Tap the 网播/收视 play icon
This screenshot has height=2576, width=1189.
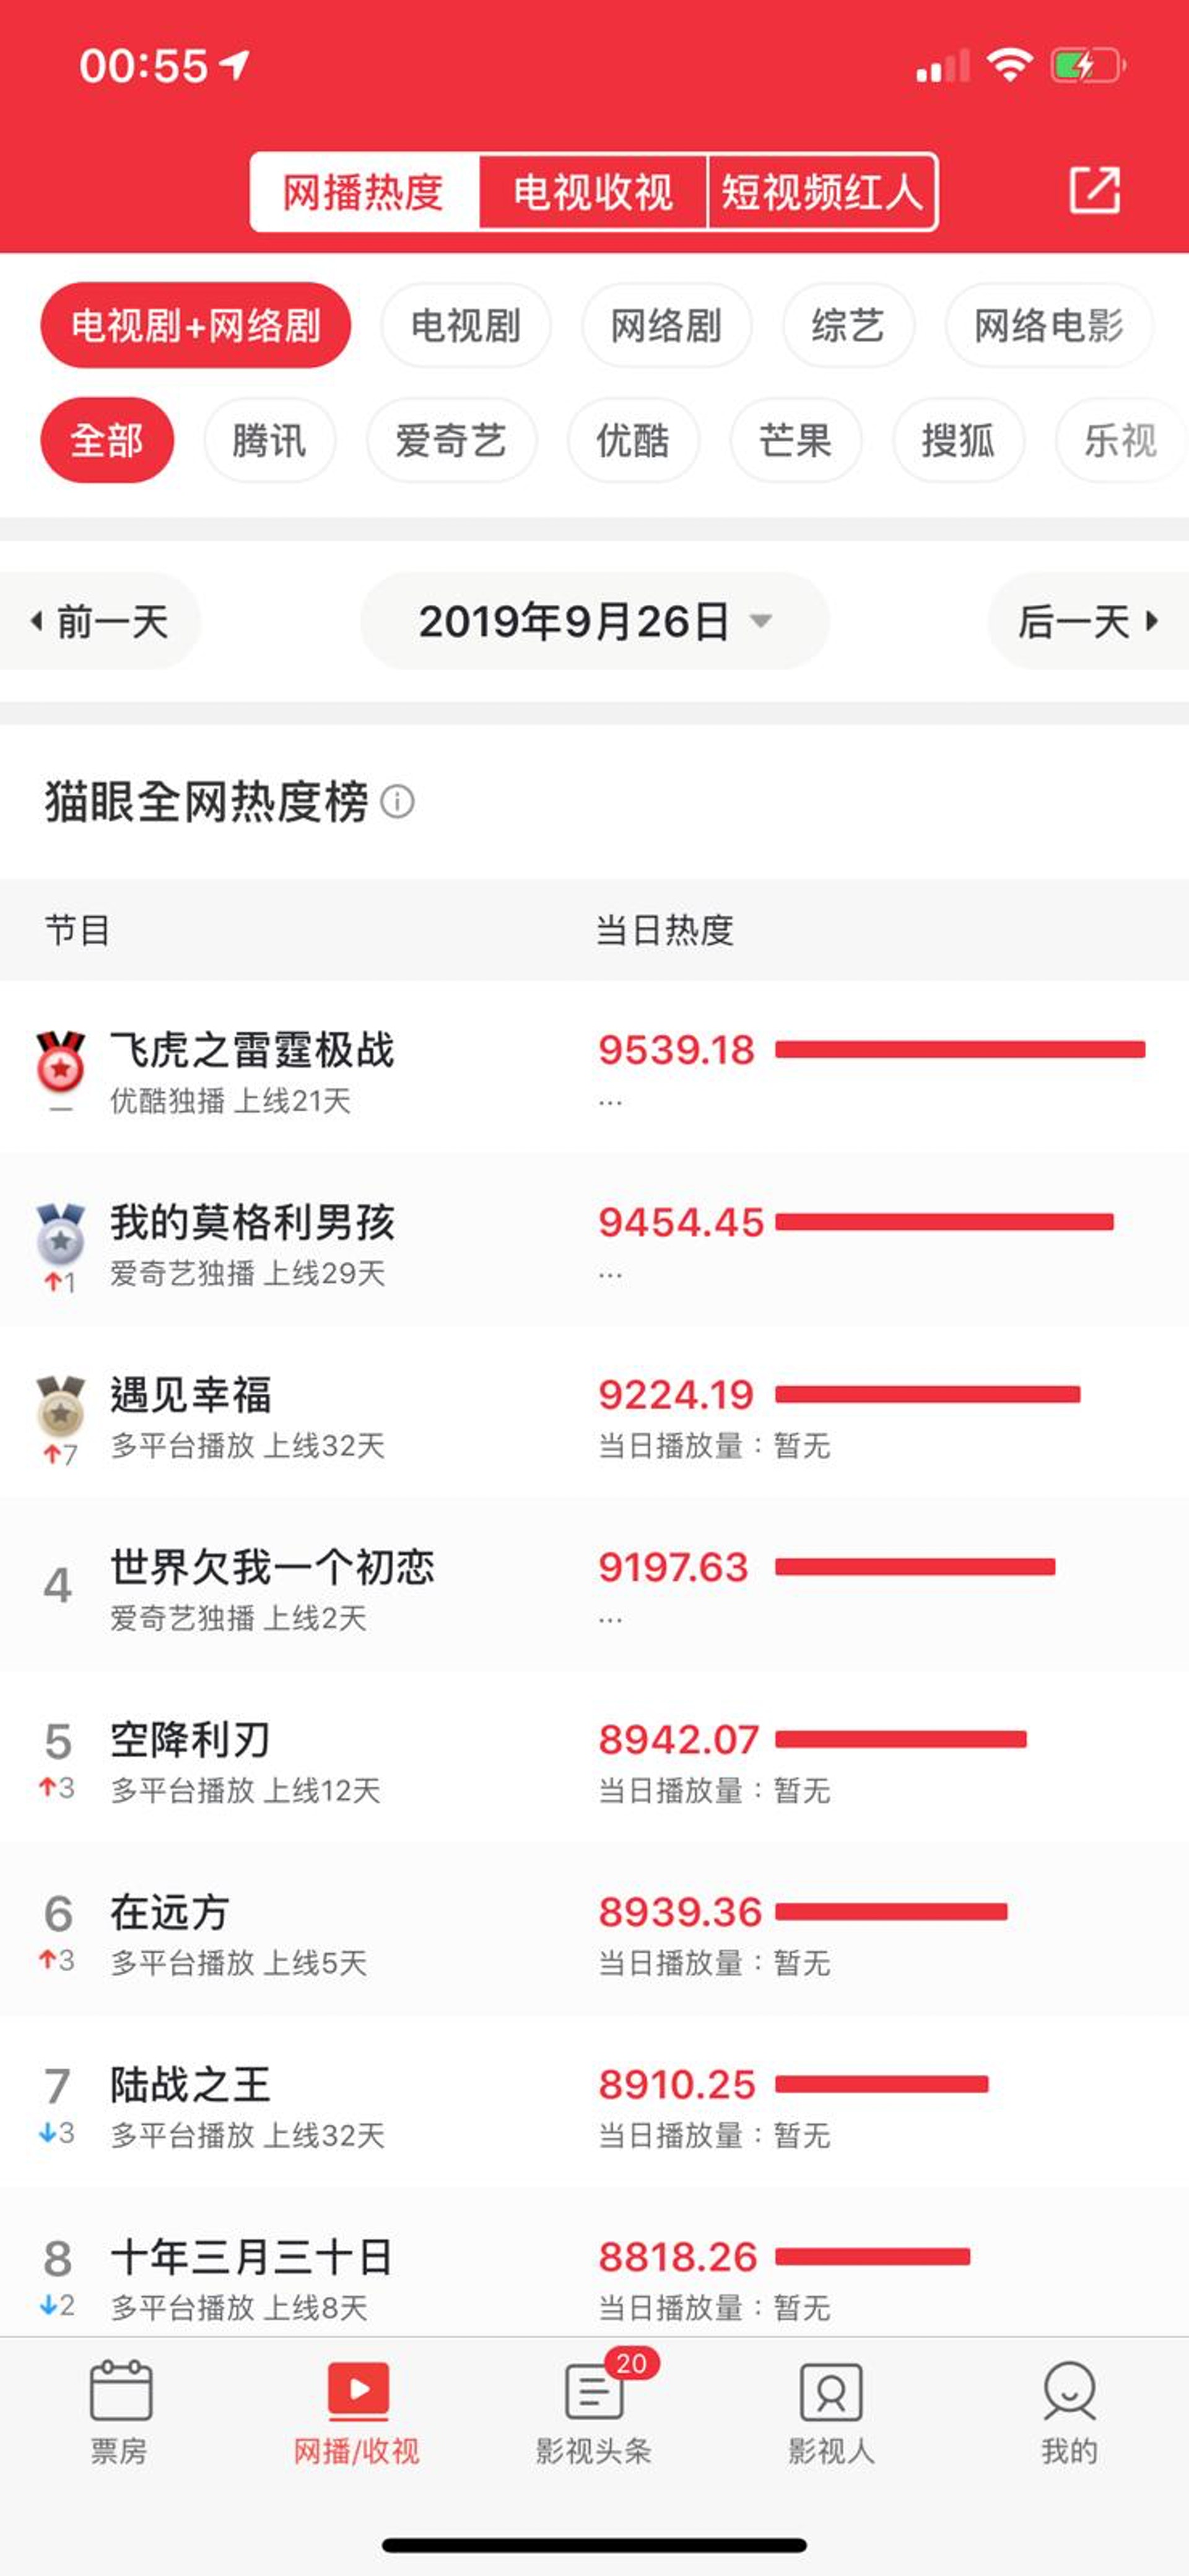(358, 2389)
